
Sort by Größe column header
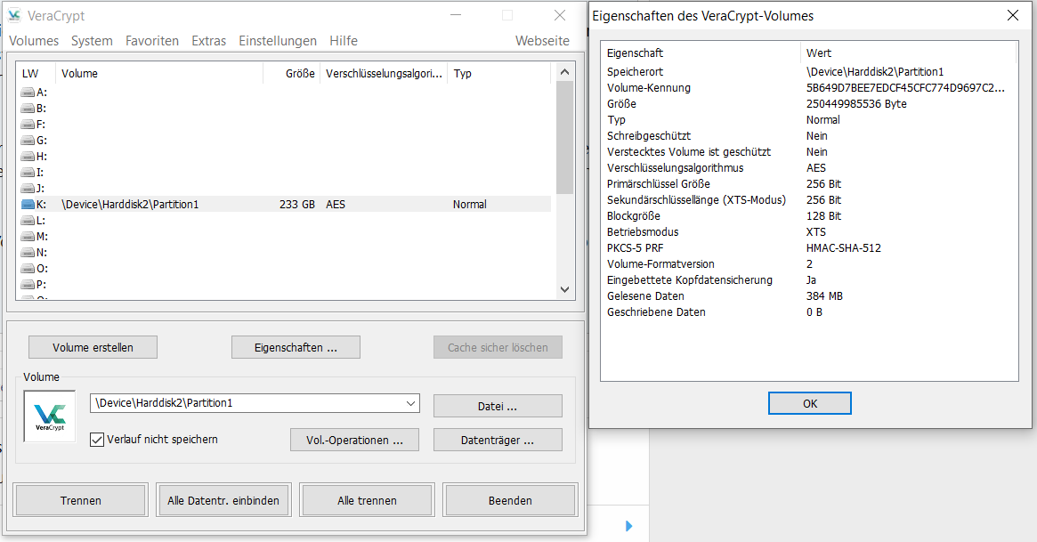point(292,73)
